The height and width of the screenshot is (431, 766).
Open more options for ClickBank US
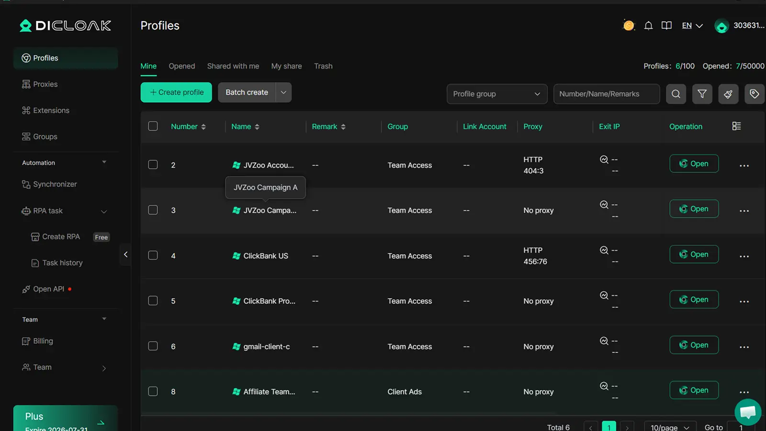pyautogui.click(x=744, y=256)
